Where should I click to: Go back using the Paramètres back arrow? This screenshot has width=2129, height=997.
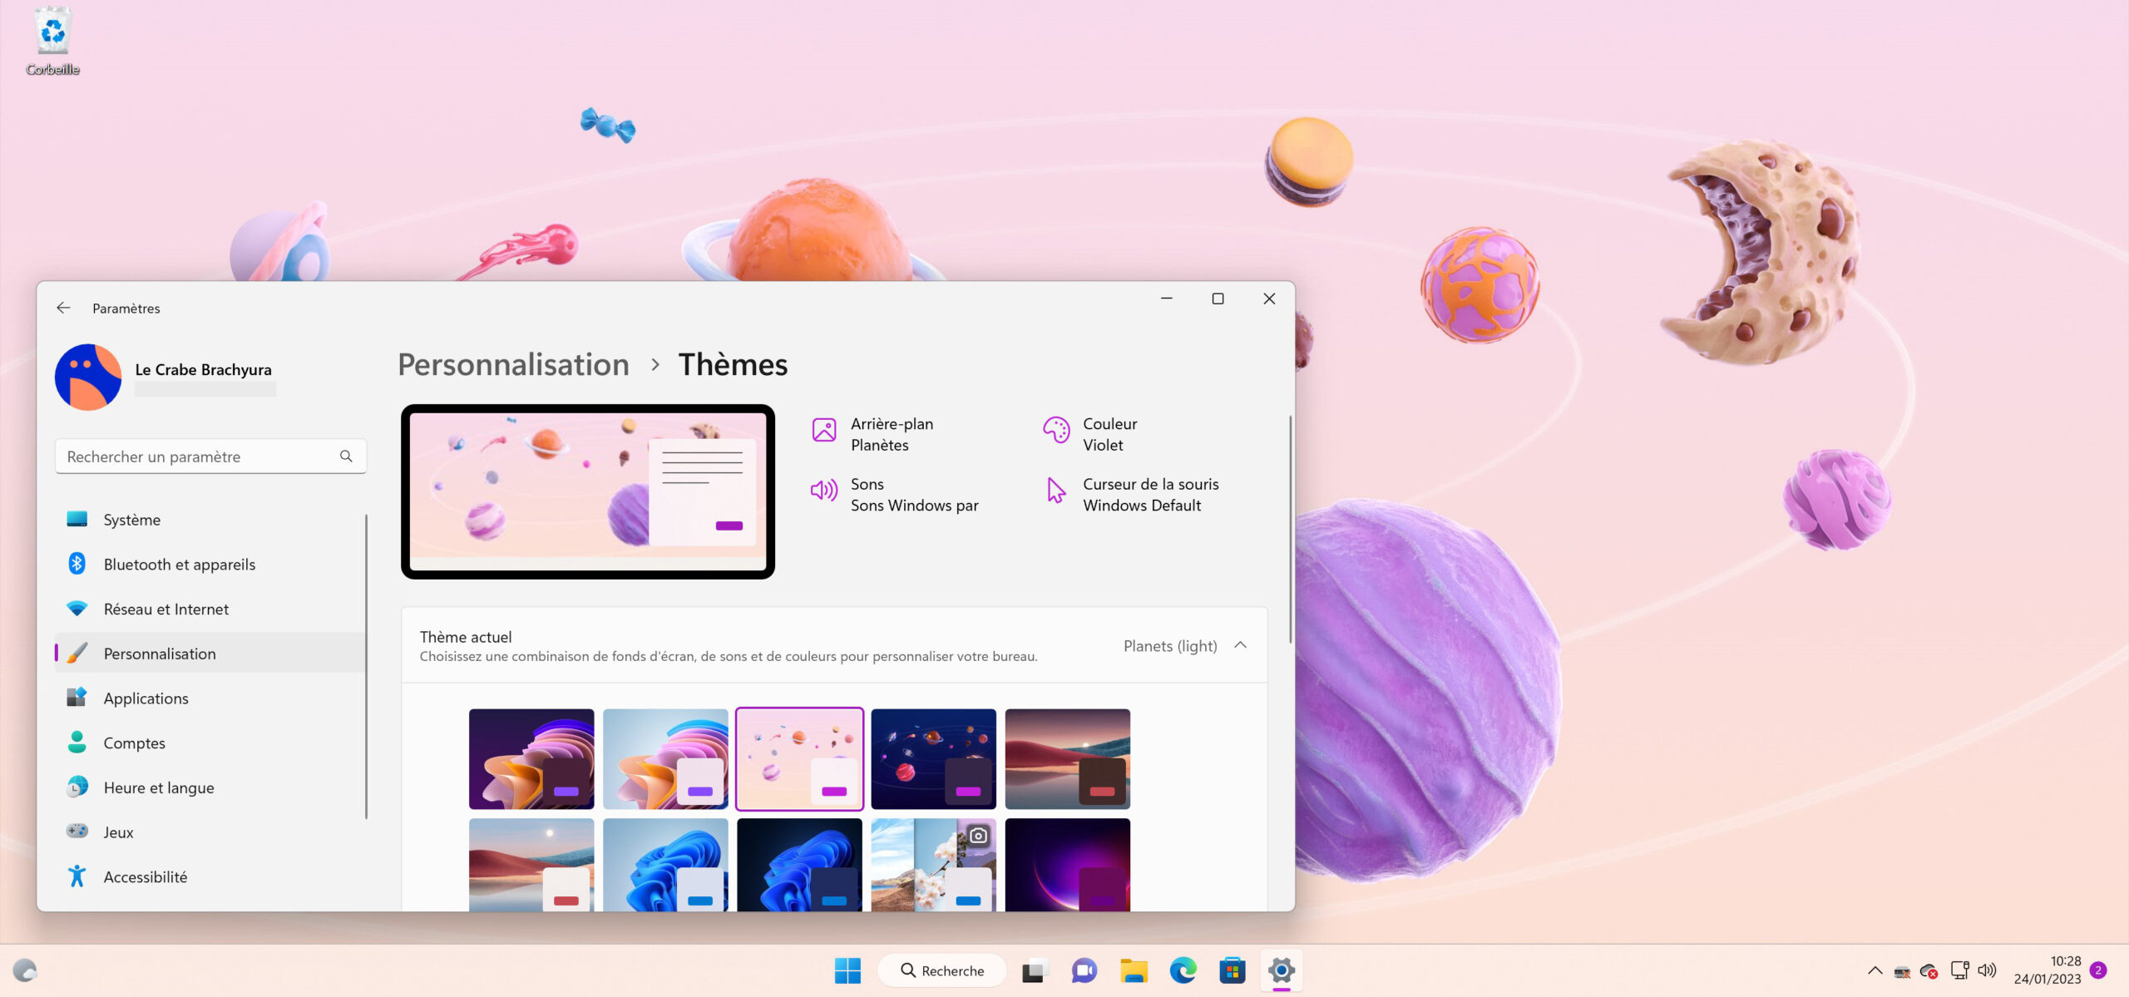pyautogui.click(x=63, y=308)
